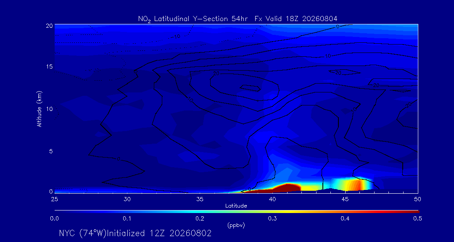Click the 40 tick on latitude axis

click(272, 200)
